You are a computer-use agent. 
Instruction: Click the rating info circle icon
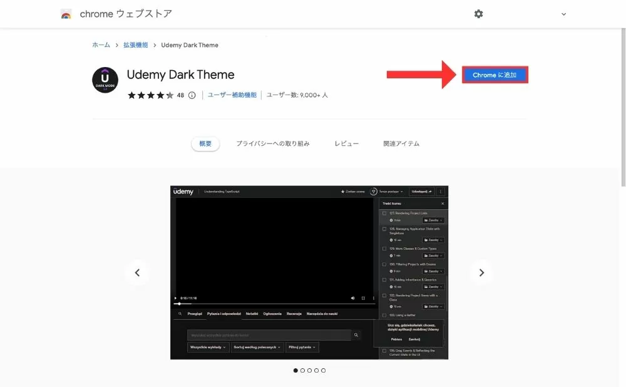[192, 95]
